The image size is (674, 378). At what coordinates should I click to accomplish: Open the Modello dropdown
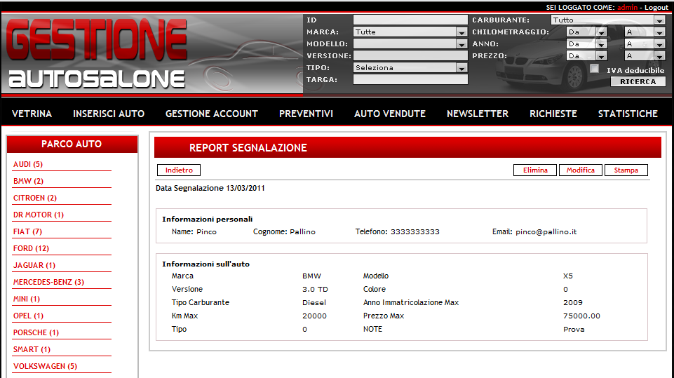pyautogui.click(x=410, y=44)
